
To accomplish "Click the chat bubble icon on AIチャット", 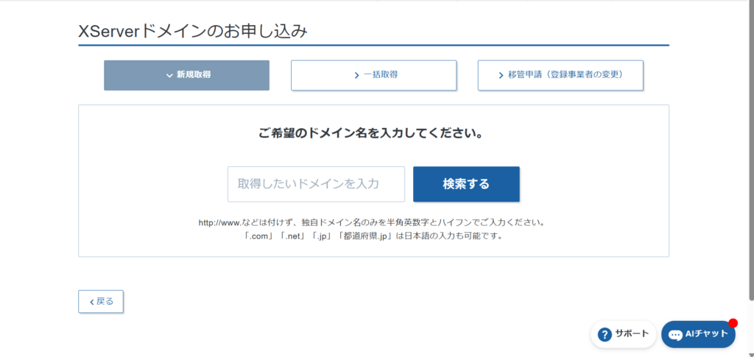I will (x=676, y=335).
